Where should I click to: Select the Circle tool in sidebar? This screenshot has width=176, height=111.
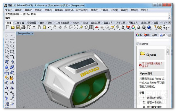[x=7, y=46]
